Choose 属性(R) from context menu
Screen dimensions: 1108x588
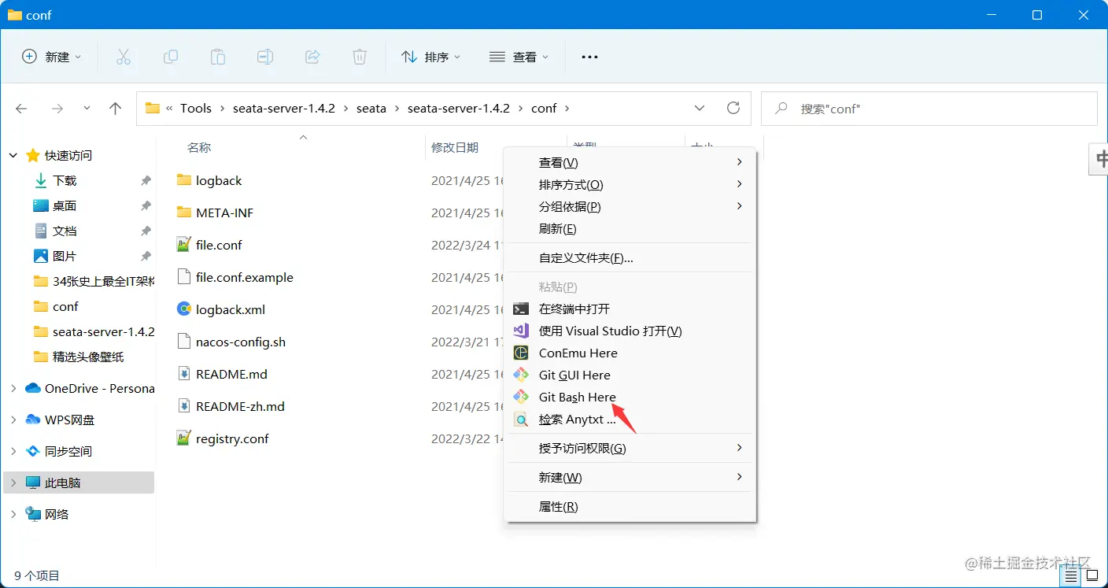click(x=630, y=506)
